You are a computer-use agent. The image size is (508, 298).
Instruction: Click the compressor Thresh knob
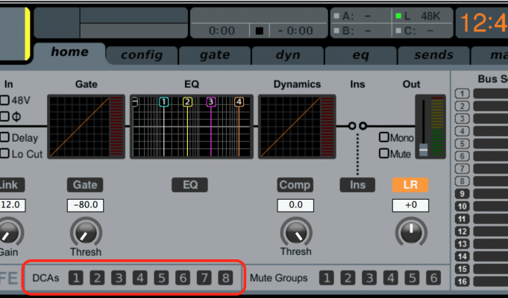(x=296, y=232)
